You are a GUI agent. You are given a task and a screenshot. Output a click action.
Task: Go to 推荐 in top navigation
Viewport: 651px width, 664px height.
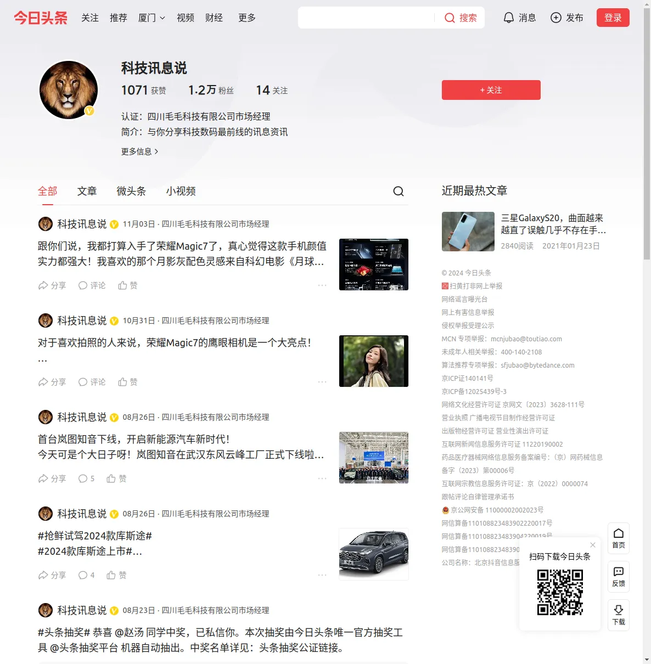tap(119, 18)
